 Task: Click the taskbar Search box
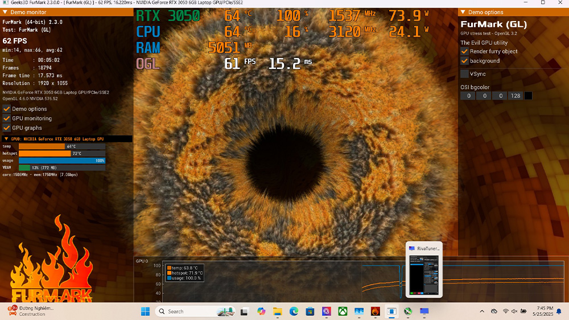coord(195,311)
